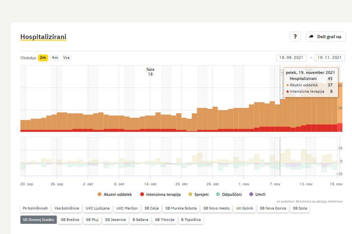Viewport: 352px width, 234px height.
Task: Select the Vse period option
Action: [x=66, y=58]
